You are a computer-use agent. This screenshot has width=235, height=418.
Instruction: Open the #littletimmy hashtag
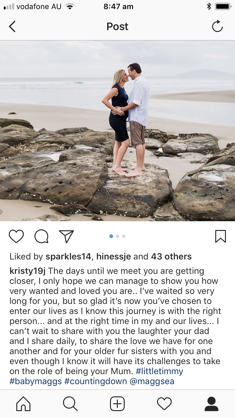159,371
